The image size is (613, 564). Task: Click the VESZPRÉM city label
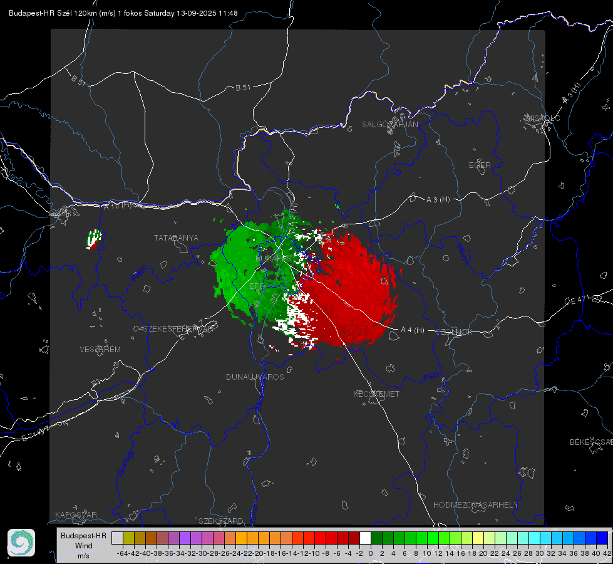[100, 350]
